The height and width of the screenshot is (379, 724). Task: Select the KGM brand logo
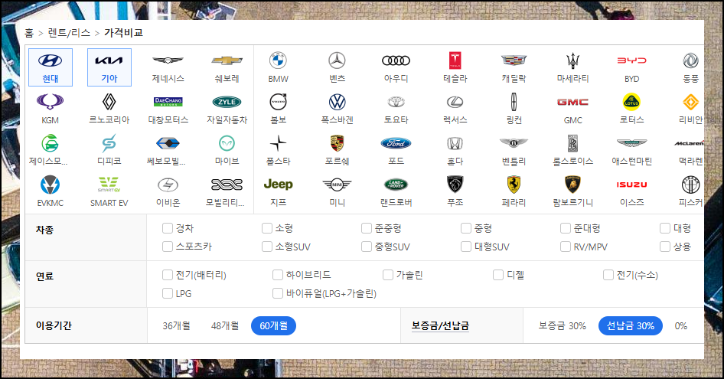click(x=50, y=102)
